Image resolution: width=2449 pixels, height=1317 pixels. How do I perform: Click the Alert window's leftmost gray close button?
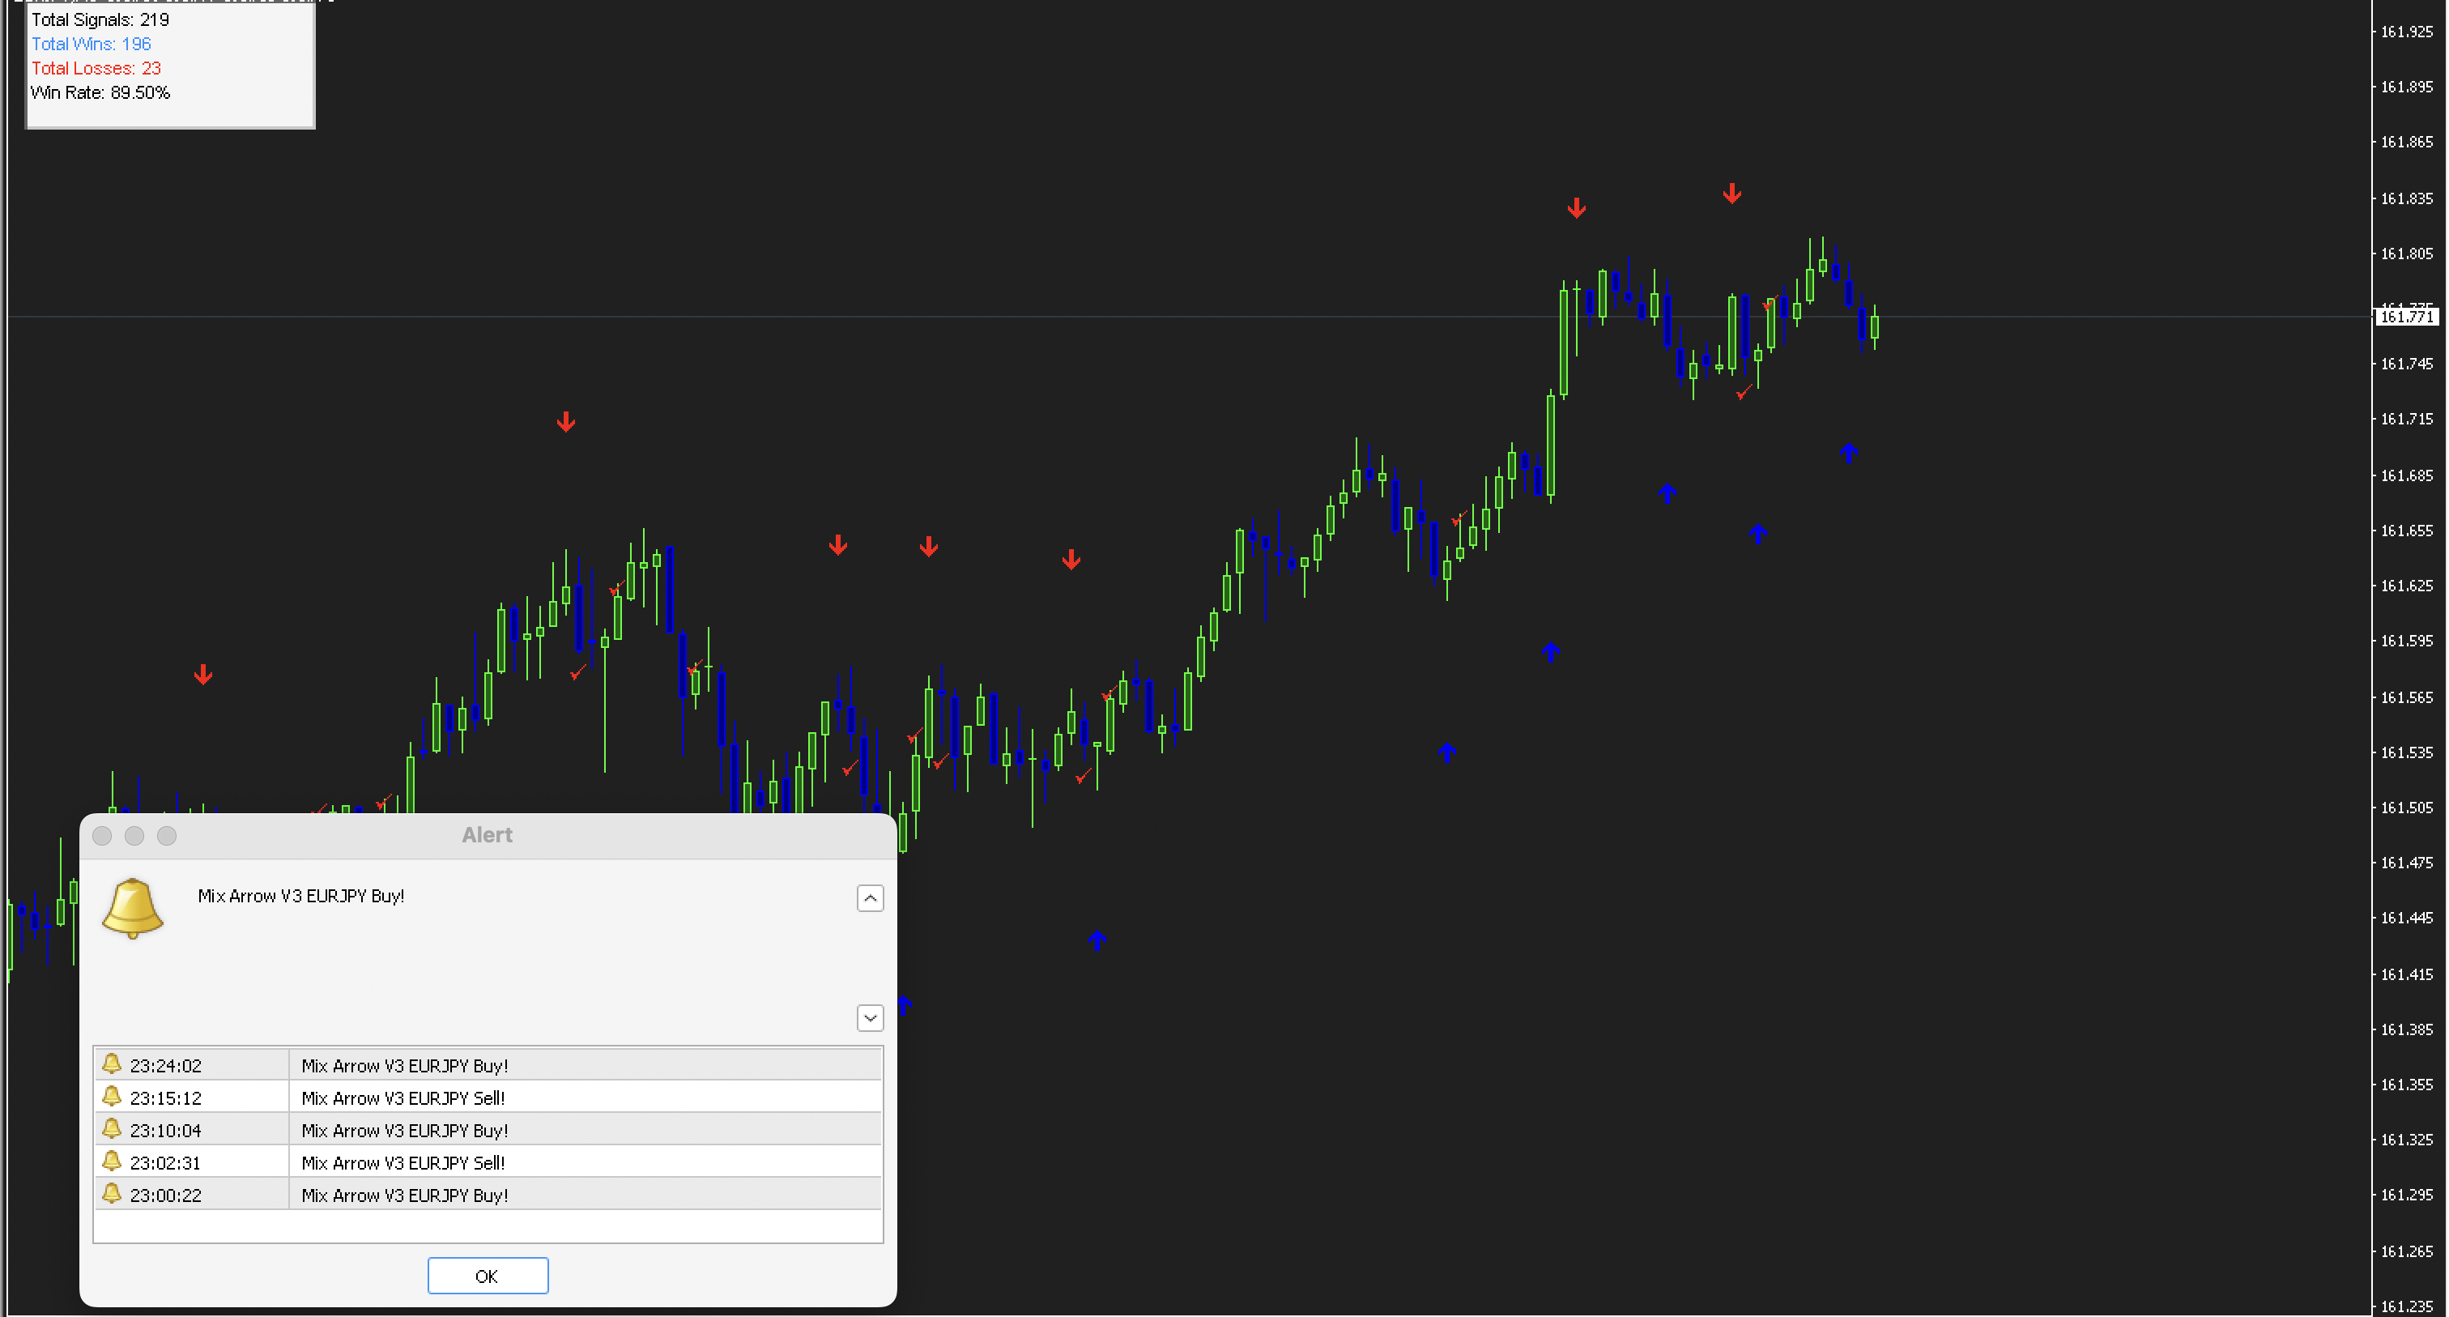click(x=103, y=835)
